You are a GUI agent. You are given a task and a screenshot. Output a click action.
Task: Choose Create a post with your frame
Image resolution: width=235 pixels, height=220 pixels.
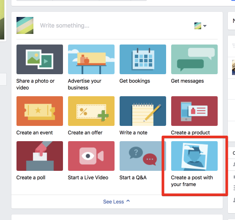click(x=194, y=156)
